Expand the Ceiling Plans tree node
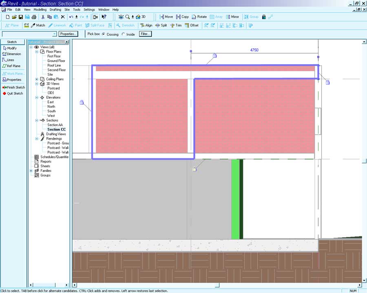The image size is (367, 293). click(37, 79)
